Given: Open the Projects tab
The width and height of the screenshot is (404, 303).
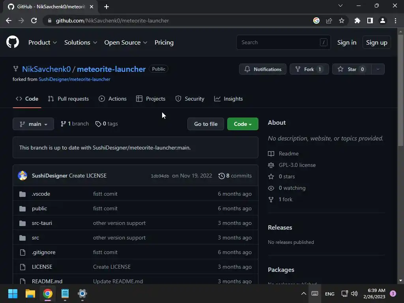Looking at the screenshot, I should 151,99.
